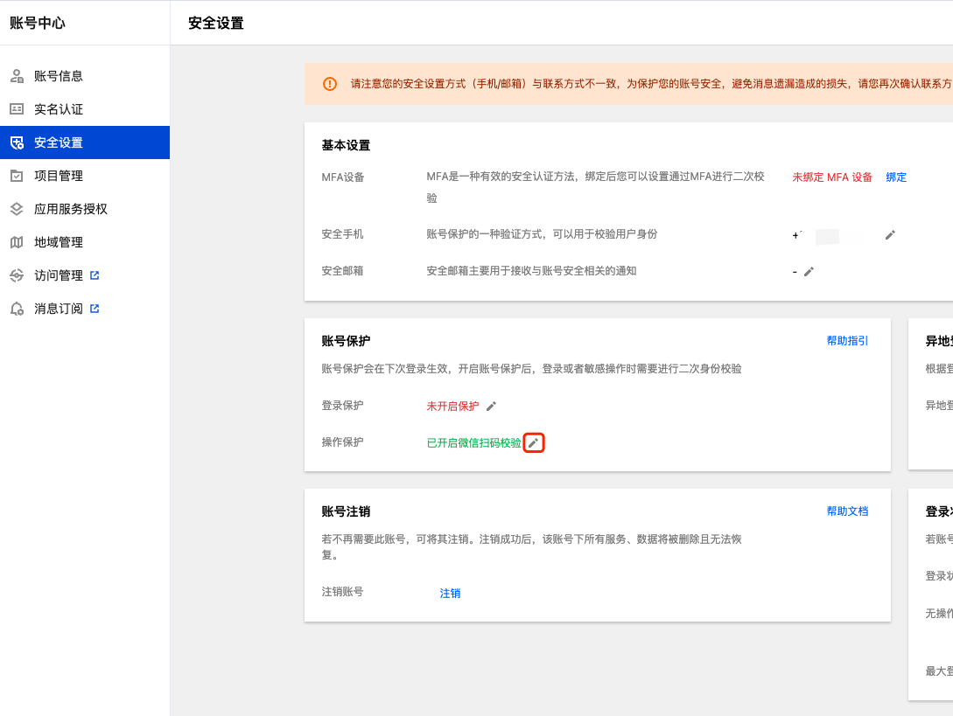Click the MFA设备 row label
953x716 pixels.
pyautogui.click(x=343, y=177)
